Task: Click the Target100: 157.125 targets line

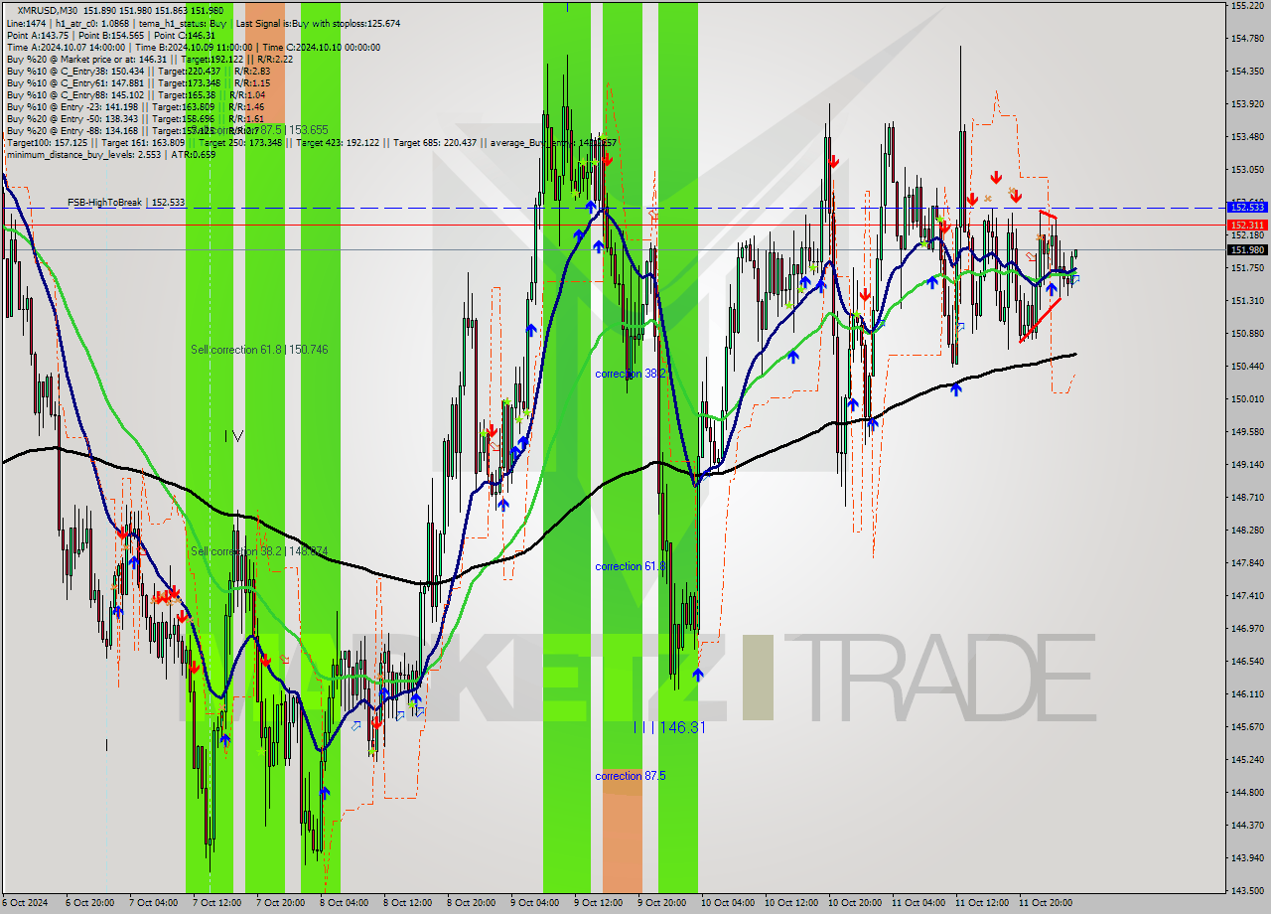Action: pyautogui.click(x=311, y=142)
